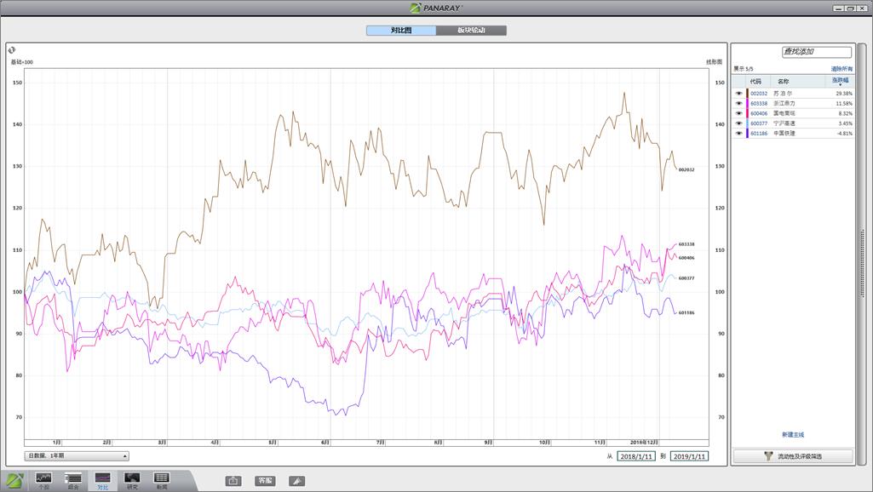Click the pen annotation tool icon
This screenshot has height=492, width=873.
[x=296, y=480]
